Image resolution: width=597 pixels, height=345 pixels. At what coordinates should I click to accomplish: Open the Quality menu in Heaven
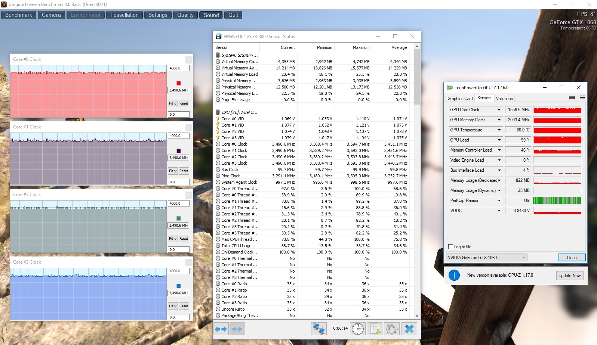tap(185, 15)
